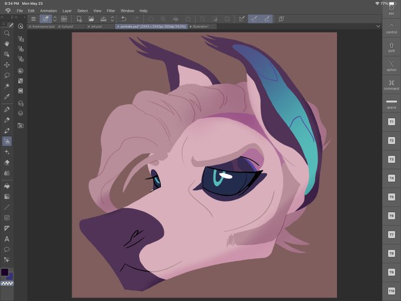Open the Animation menu
401x301 pixels.
[x=48, y=11]
